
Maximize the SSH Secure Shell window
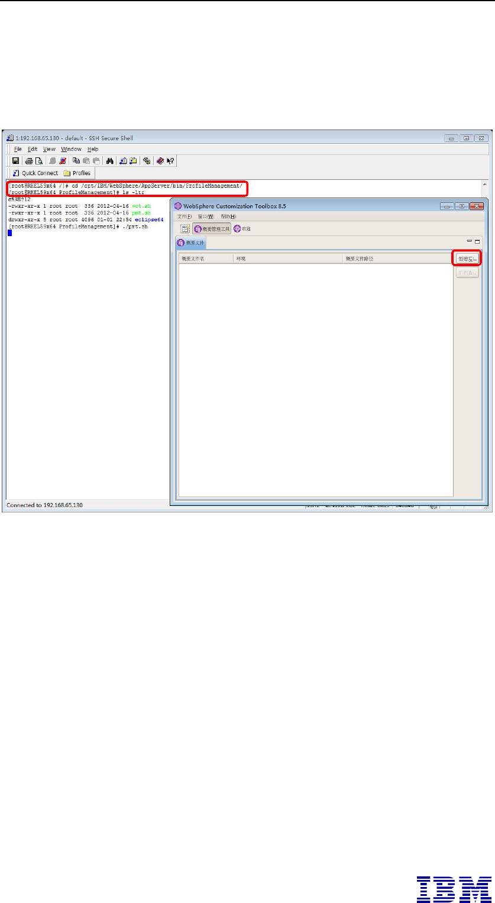pos(467,138)
